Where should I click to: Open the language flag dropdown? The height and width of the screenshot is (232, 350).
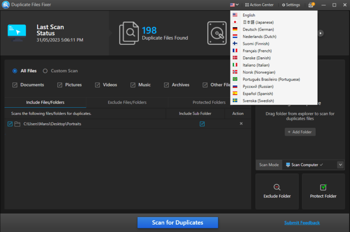pyautogui.click(x=234, y=5)
